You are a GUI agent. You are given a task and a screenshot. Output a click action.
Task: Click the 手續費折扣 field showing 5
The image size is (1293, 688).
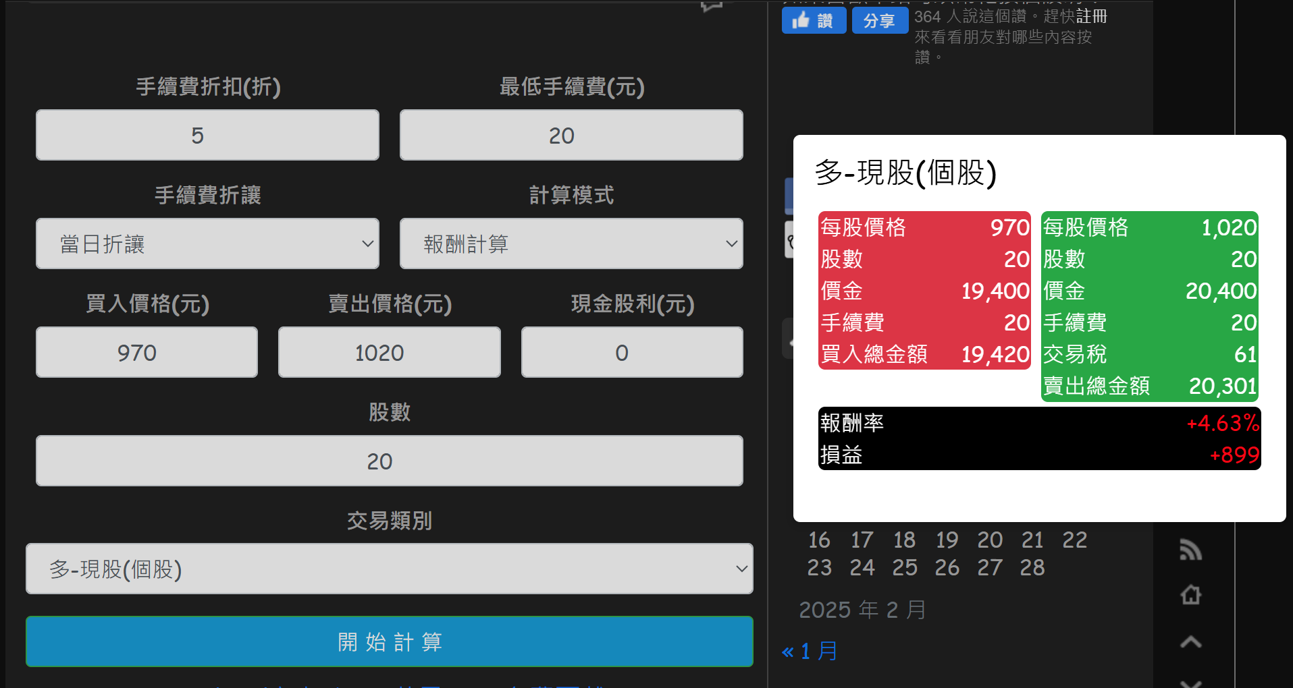(207, 135)
